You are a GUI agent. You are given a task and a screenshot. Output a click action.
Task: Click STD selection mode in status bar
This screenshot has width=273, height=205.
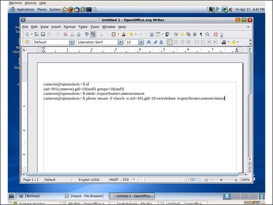coord(126,180)
